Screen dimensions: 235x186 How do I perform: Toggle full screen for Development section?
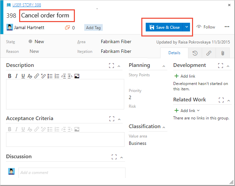pos(221,66)
